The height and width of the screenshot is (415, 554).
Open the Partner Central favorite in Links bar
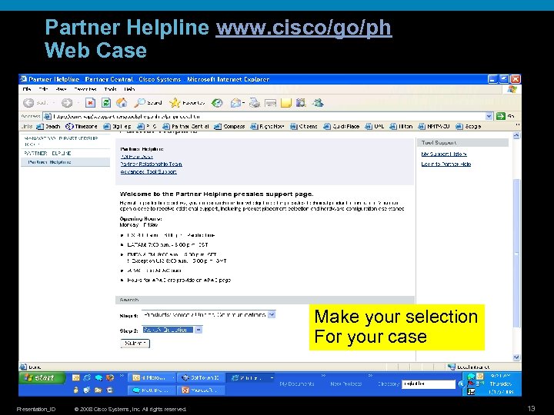coord(185,126)
